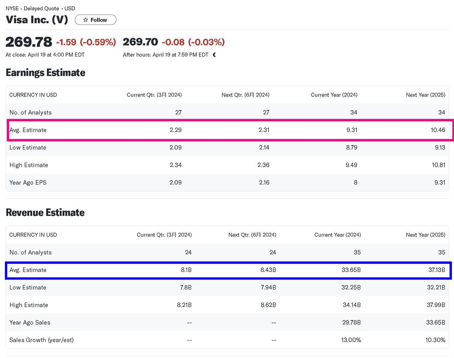454x358 pixels.
Task: Click the star icon inside Follow
Action: tap(85, 20)
